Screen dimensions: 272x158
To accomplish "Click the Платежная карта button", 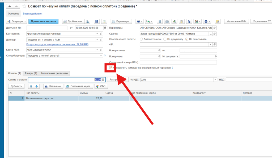I will pyautogui.click(x=79, y=86).
